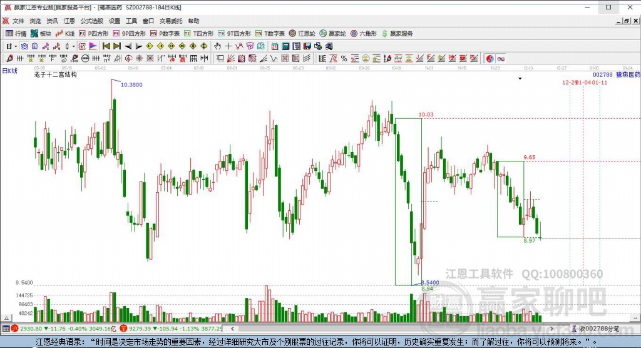This screenshot has height=348, width=641.
Task: Open the 浏览 menu
Action: click(35, 21)
